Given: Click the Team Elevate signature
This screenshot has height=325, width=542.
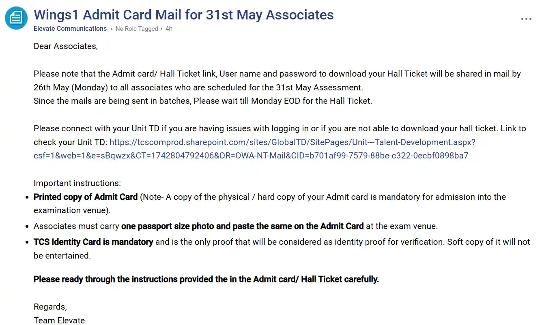Looking at the screenshot, I should coord(59,320).
